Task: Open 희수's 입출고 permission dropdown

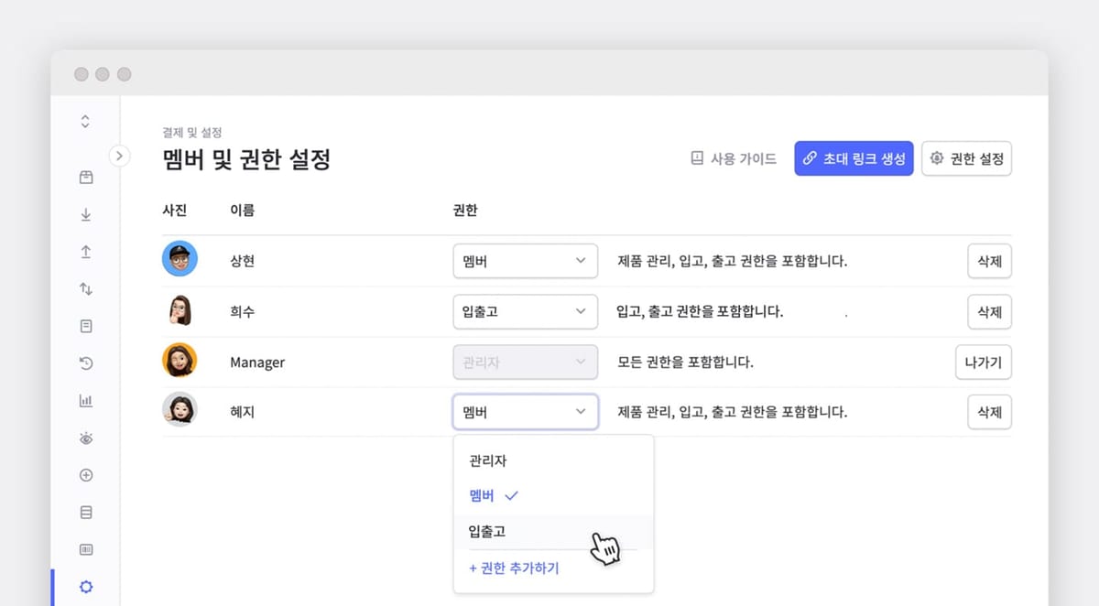Action: pos(525,311)
